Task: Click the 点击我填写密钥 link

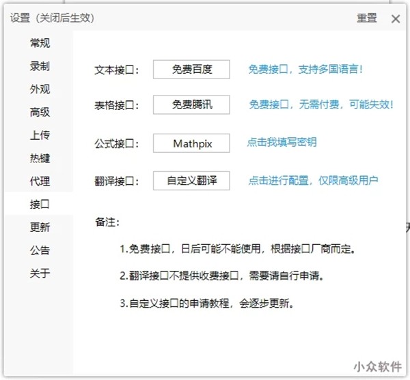Action: coord(282,142)
